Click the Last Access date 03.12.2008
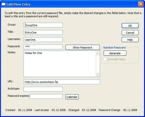The height and width of the screenshot is (117, 145). pyautogui.click(x=58, y=110)
